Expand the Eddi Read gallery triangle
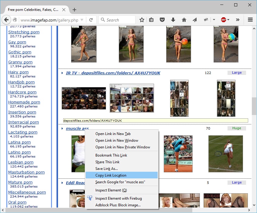This screenshot has height=213, width=257. tap(62, 183)
